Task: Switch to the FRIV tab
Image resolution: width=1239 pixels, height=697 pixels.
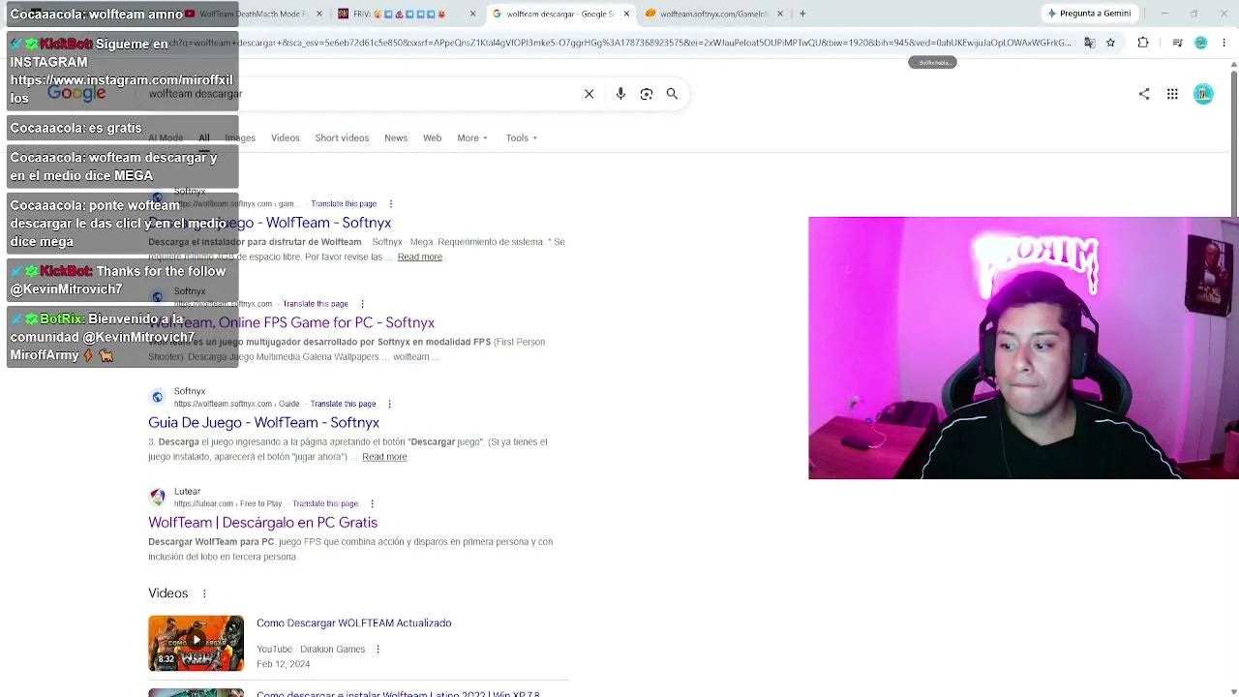Action: tap(398, 14)
